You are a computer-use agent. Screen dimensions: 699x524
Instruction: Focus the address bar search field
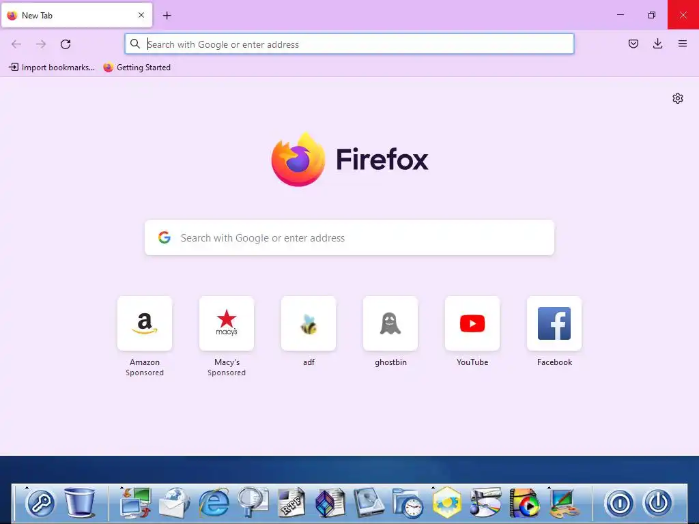(x=349, y=44)
